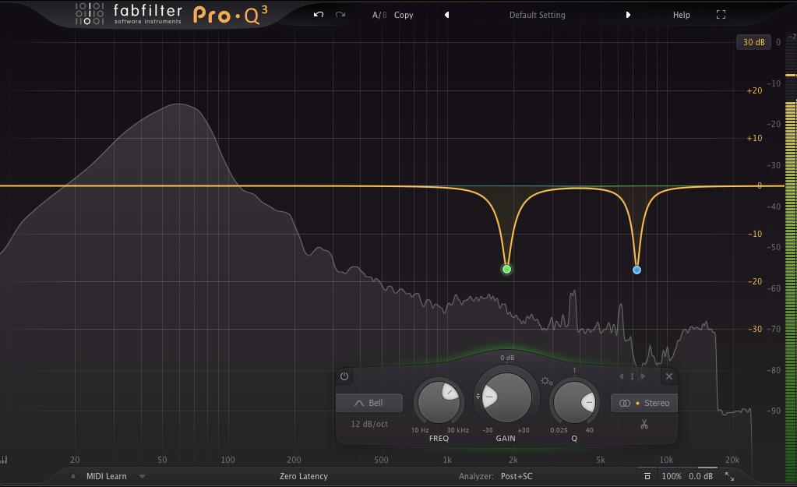Toggle the Gain-Q interaction gear icon

[546, 381]
